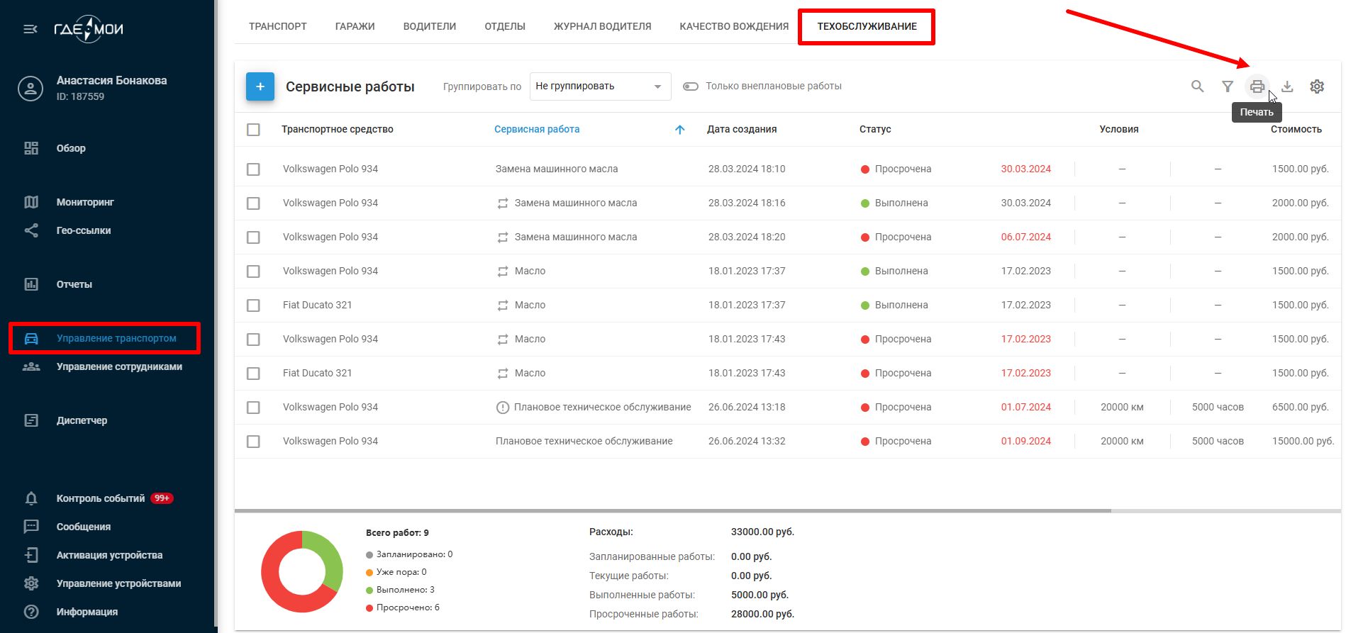This screenshot has width=1346, height=633.
Task: Toggle sort arrow on Сервисная работа column
Action: coord(679,130)
